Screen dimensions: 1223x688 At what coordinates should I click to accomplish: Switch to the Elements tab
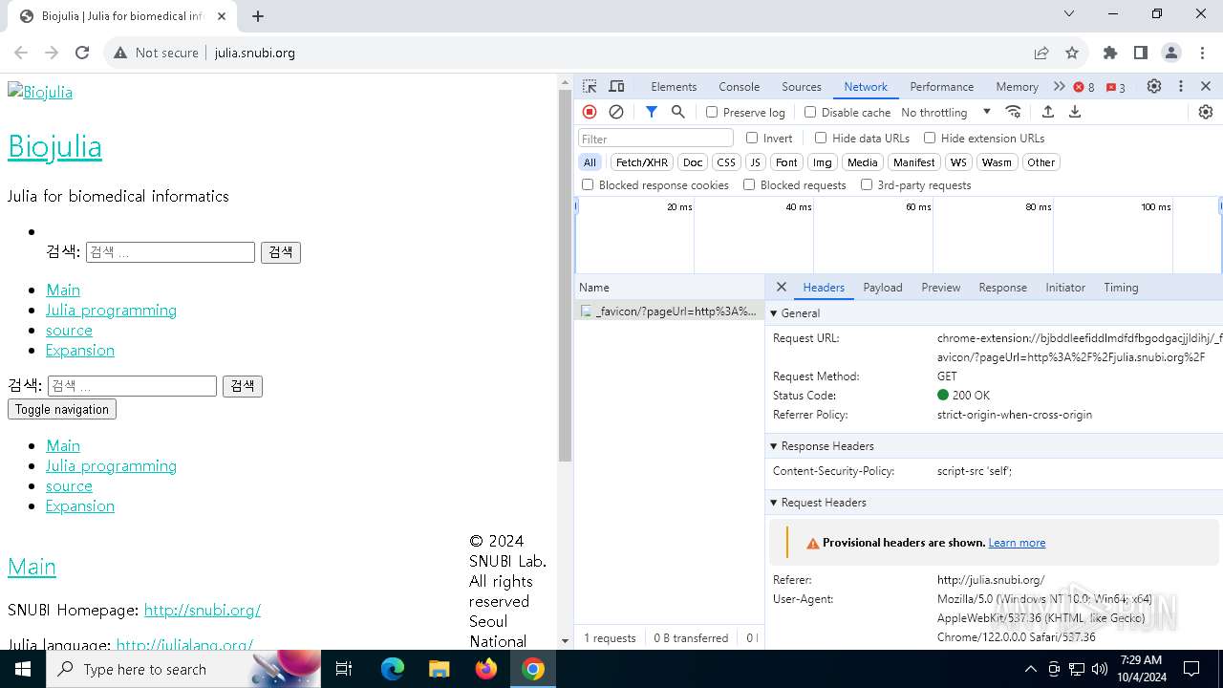[x=674, y=86]
